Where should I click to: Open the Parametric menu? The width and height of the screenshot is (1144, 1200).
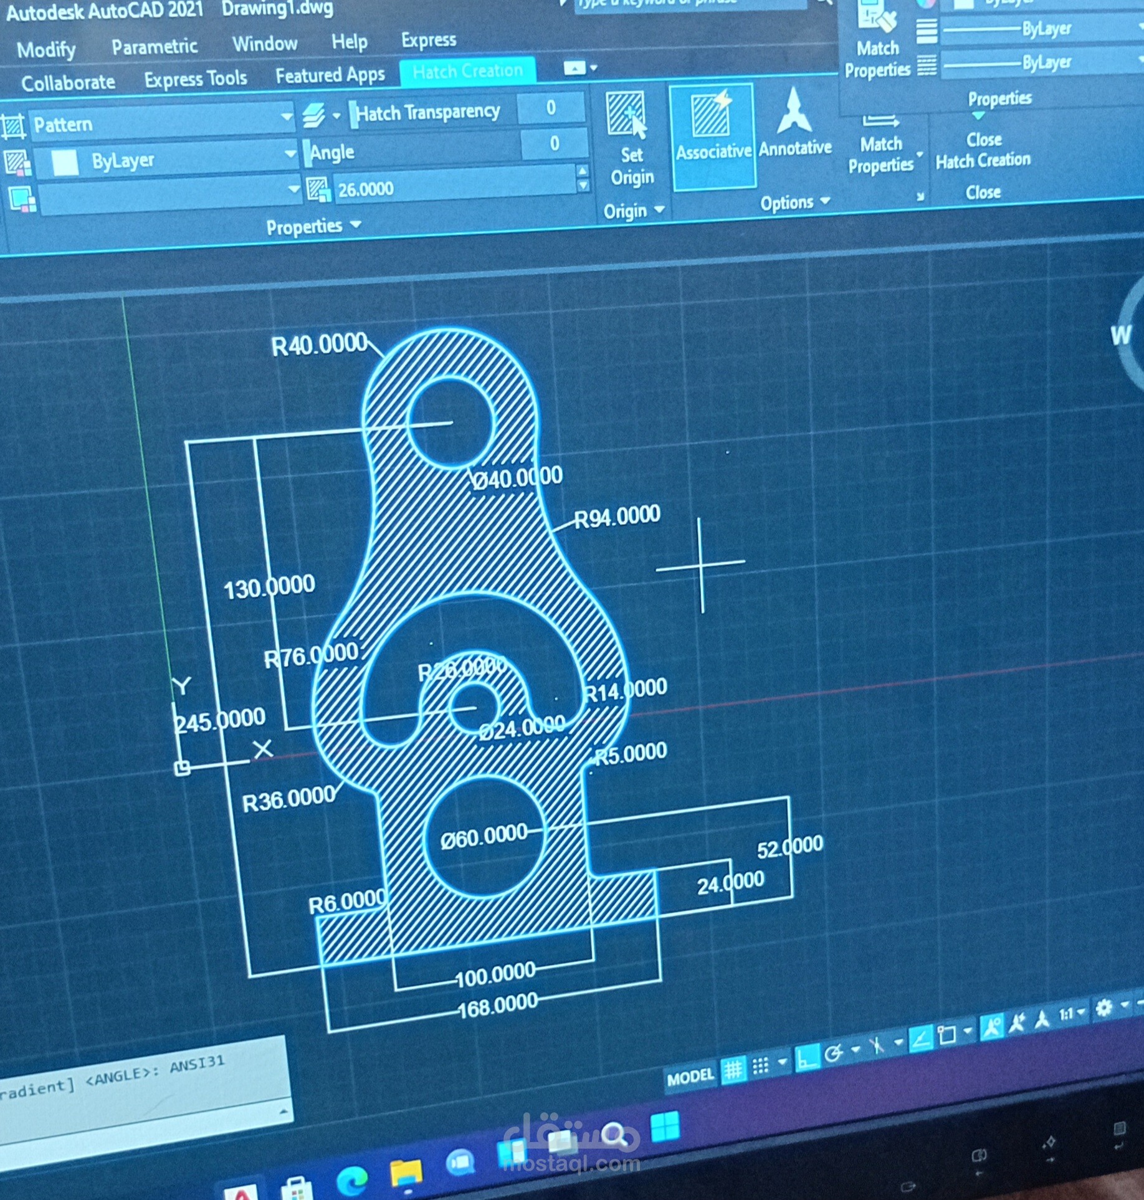[x=155, y=46]
